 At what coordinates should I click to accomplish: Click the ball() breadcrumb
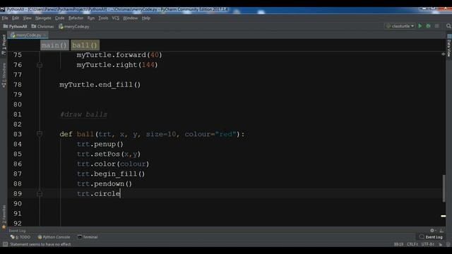pyautogui.click(x=85, y=45)
